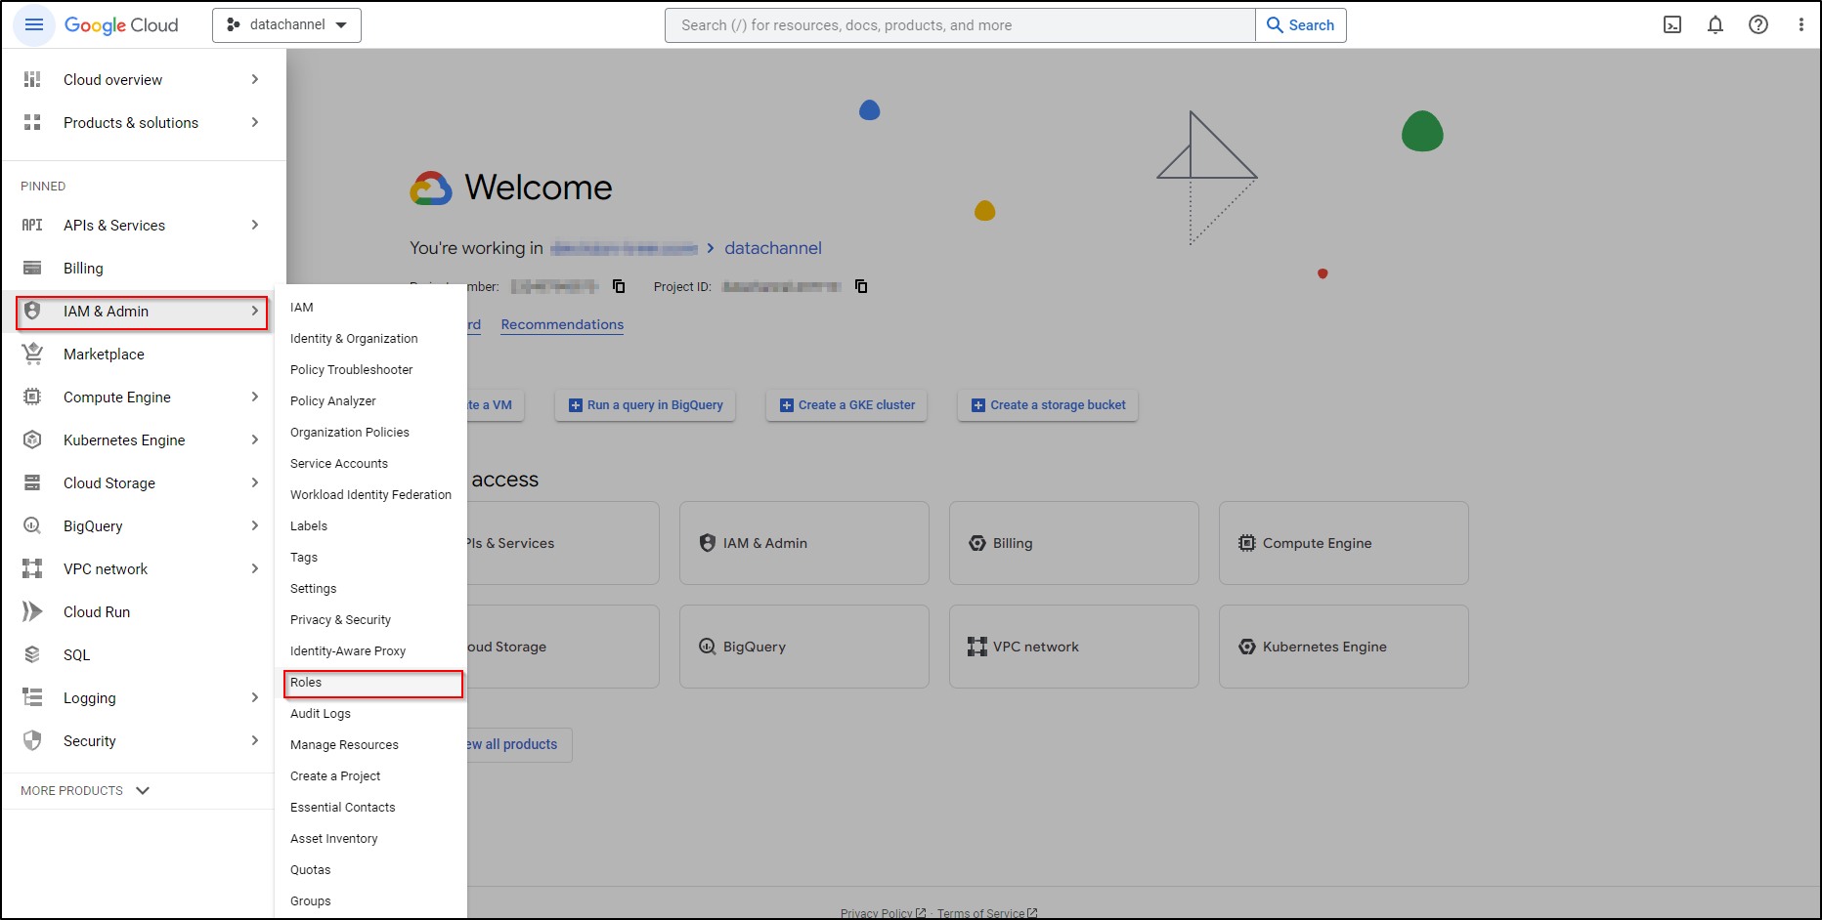Select IAM submenu entry
This screenshot has width=1822, height=920.
pyautogui.click(x=370, y=307)
